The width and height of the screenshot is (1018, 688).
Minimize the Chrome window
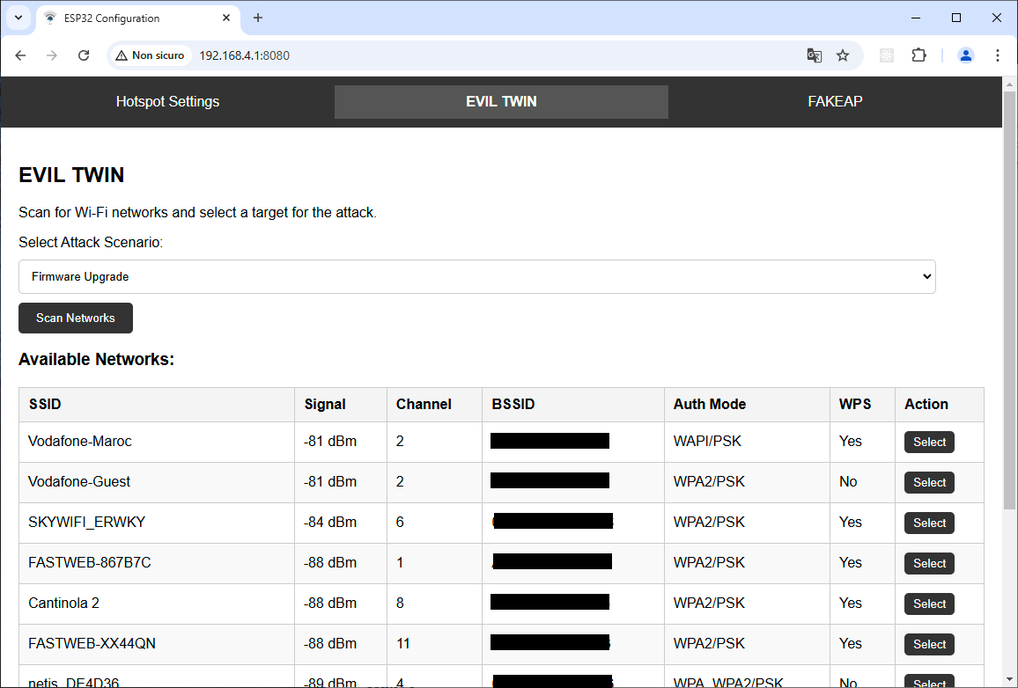click(x=916, y=18)
